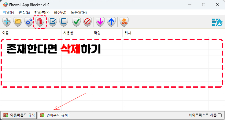Open the 편집(E) menu
Image resolution: width=225 pixels, height=120 pixels.
(24, 13)
